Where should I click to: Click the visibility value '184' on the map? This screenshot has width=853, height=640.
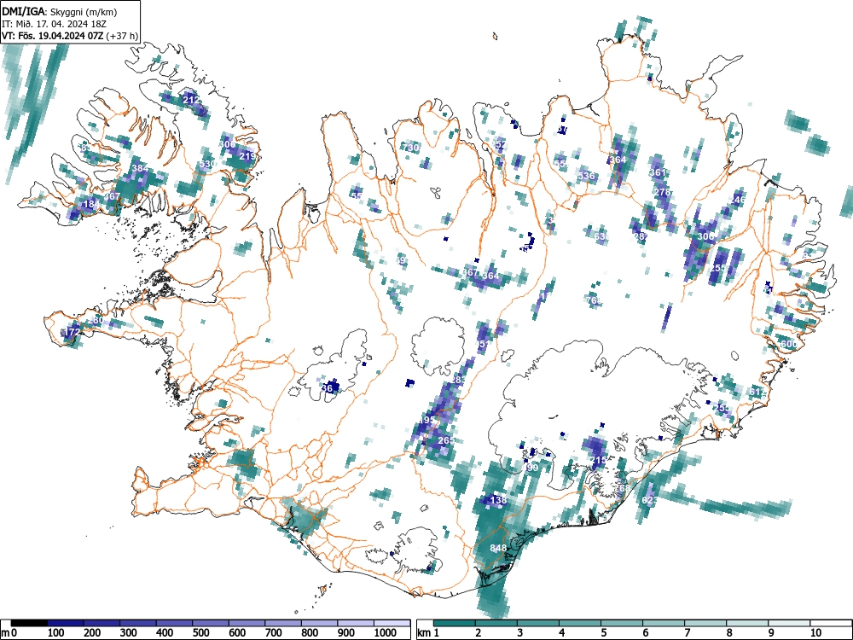click(x=91, y=205)
